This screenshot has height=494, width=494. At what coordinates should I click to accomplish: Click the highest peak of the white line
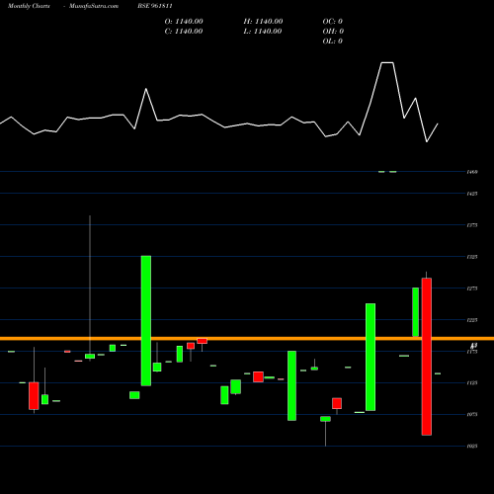click(387, 62)
